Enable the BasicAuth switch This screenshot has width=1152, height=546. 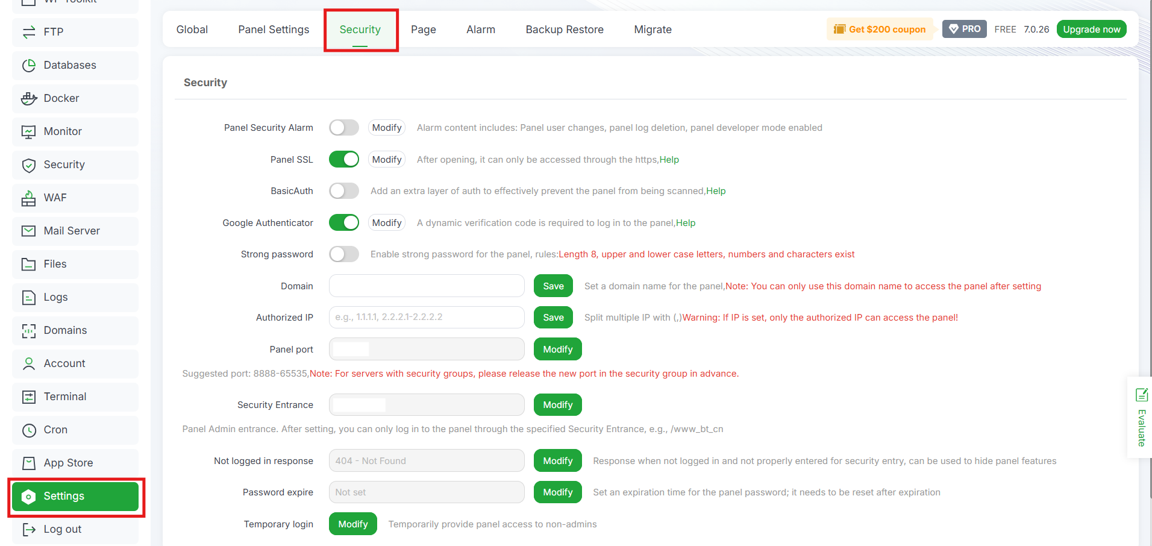click(x=344, y=191)
